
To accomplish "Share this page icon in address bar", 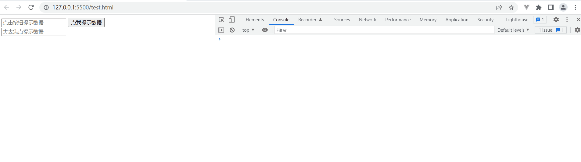I will [x=499, y=8].
